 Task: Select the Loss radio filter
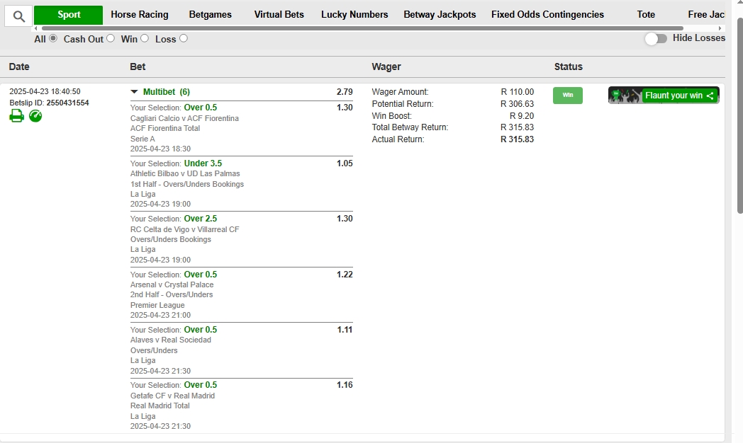(184, 38)
